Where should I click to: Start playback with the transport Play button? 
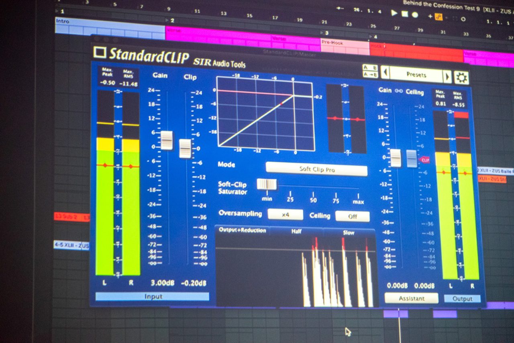[x=394, y=13]
